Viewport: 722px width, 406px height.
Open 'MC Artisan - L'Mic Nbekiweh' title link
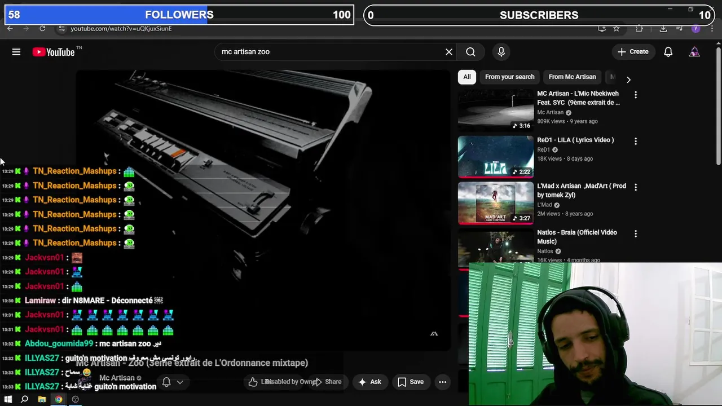click(x=578, y=98)
